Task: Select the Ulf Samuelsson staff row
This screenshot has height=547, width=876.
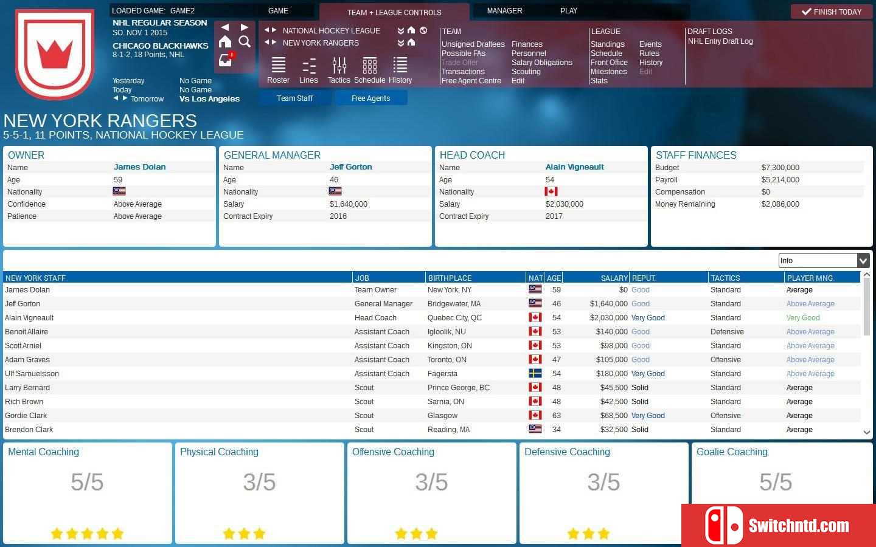Action: click(432, 374)
